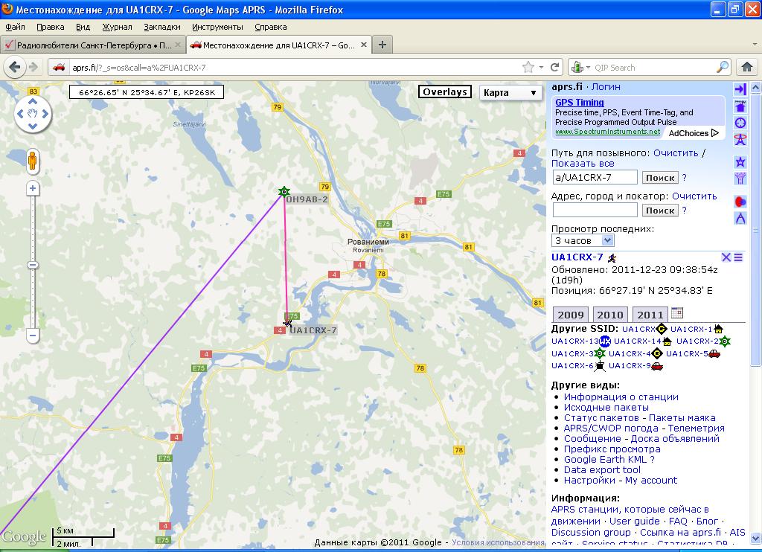
Task: Click the browser Forward button
Action: pyautogui.click(x=33, y=67)
